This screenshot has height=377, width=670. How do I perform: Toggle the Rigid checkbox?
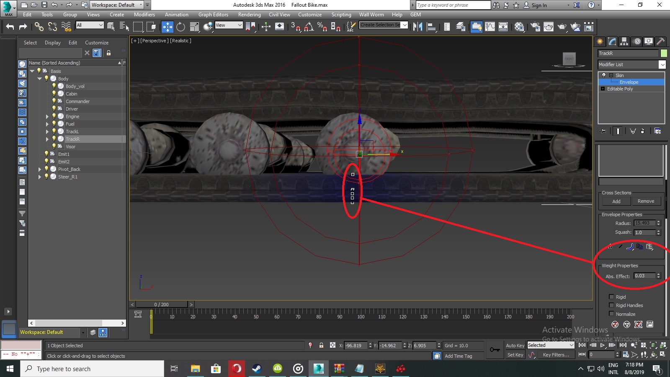(x=611, y=297)
